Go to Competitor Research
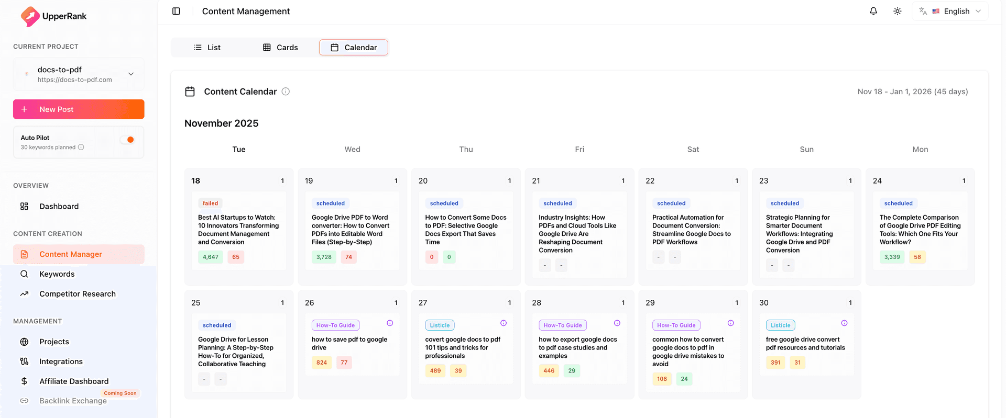Viewport: 1006px width, 418px height. [x=77, y=294]
